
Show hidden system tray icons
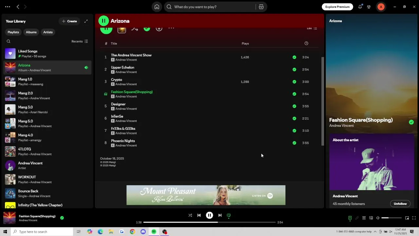[x=375, y=232]
